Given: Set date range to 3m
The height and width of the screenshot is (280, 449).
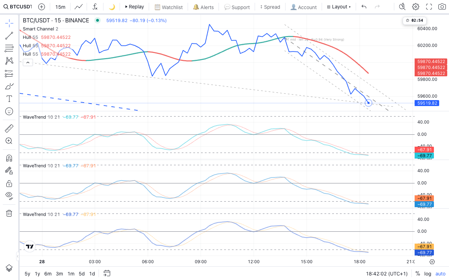Looking at the screenshot, I should point(59,274).
